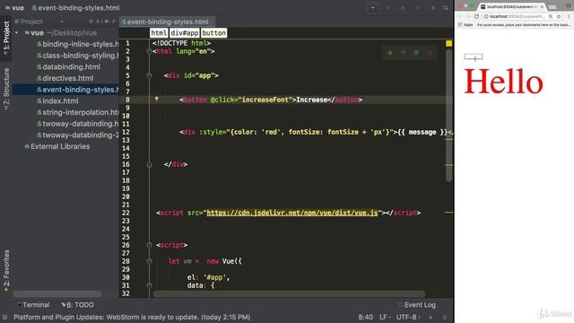Click the html breadcrumb in editor
This screenshot has height=323, width=574.
pos(159,33)
